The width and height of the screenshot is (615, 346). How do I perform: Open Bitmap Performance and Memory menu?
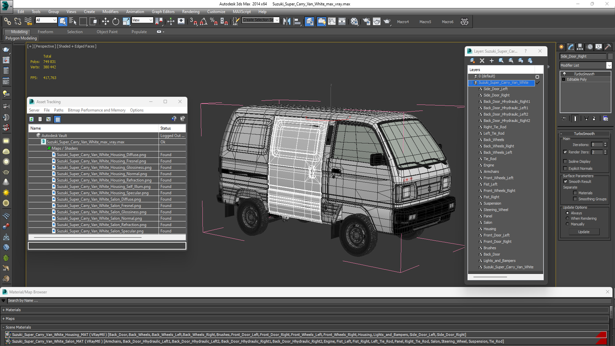96,110
